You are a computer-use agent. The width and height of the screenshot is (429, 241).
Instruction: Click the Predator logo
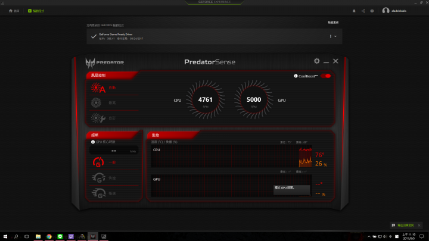pos(104,62)
